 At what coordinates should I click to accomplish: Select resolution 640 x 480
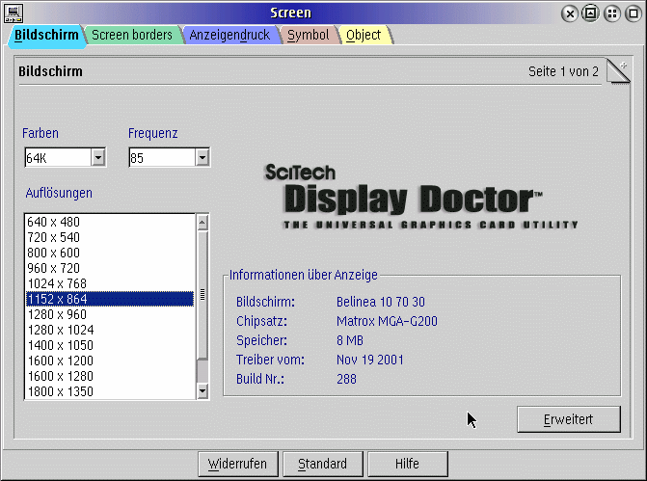click(110, 222)
